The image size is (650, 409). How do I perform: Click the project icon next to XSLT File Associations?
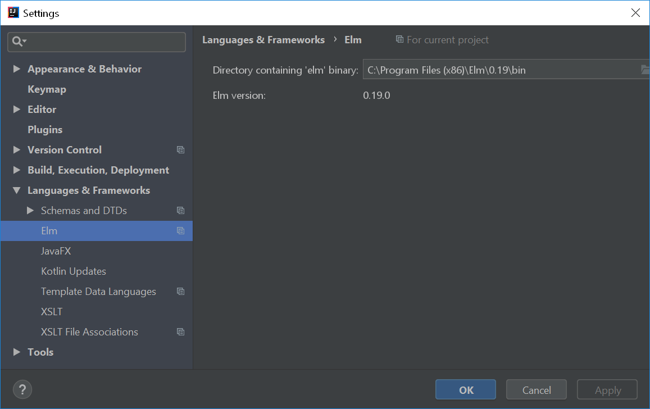180,331
